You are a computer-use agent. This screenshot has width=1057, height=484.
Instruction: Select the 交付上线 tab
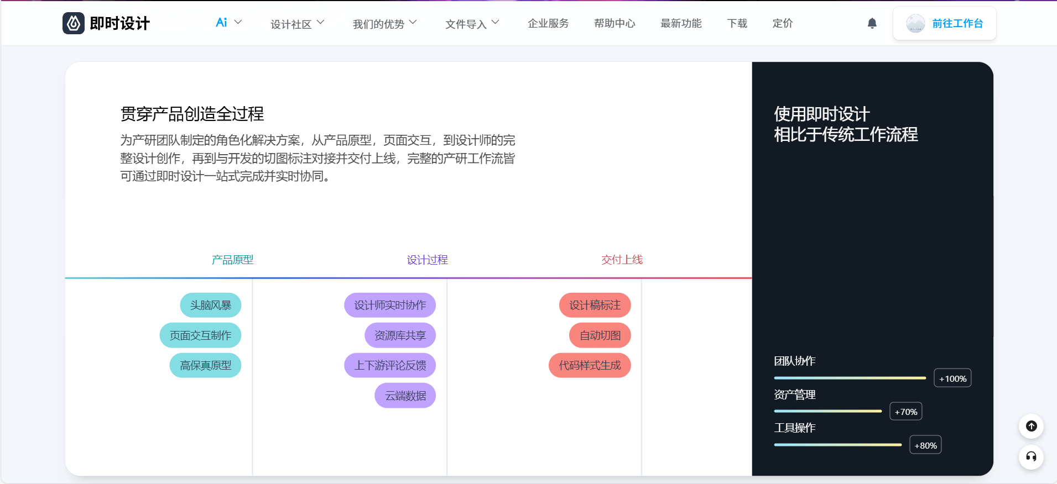[622, 260]
